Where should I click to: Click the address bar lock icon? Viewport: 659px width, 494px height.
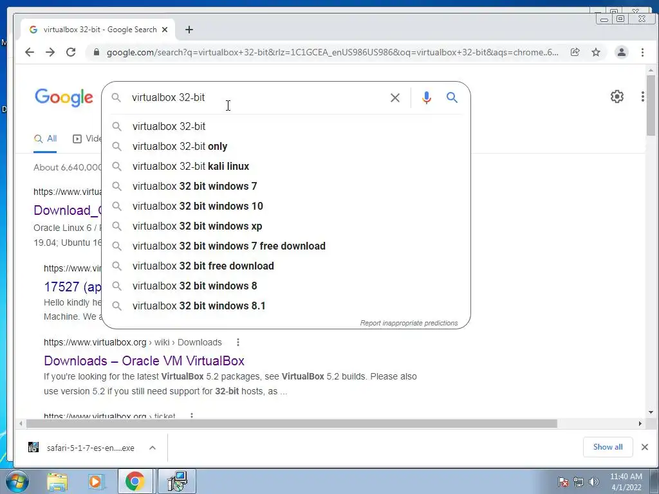tap(97, 52)
